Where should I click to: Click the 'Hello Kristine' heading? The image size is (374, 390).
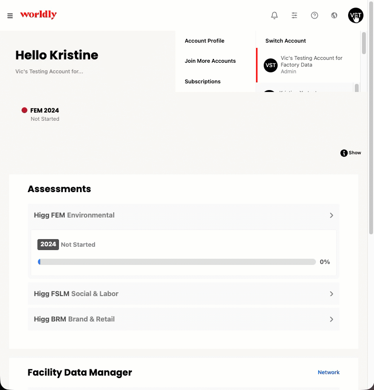(x=57, y=55)
